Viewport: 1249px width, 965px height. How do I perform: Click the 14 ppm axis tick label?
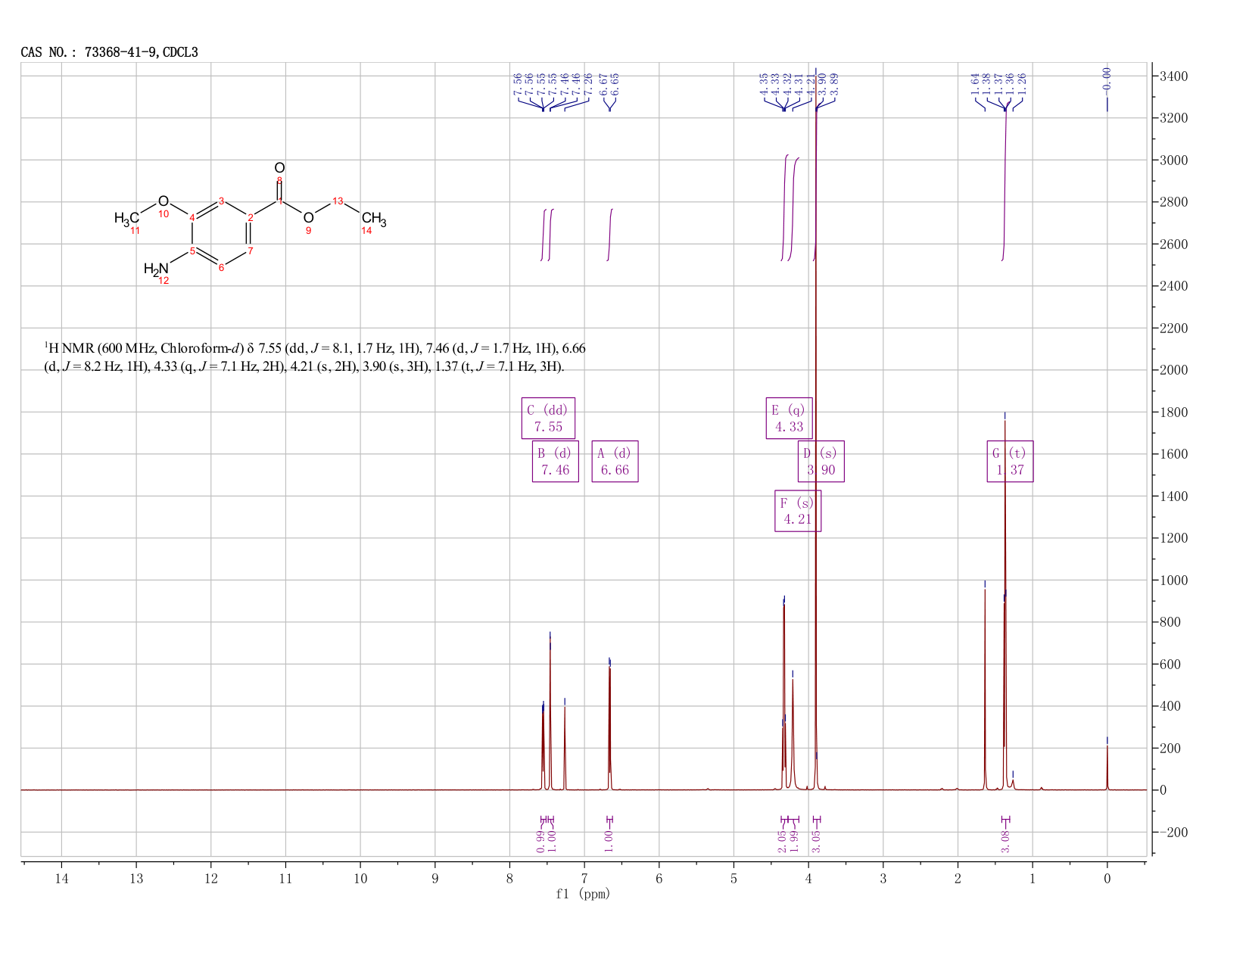click(61, 878)
